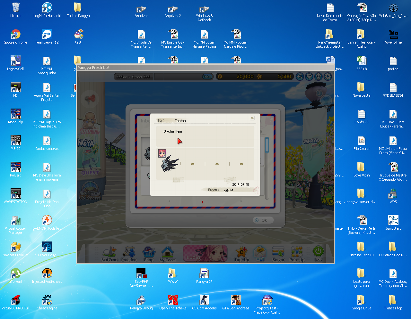
Task: Select the FileXplorer desktop icon
Action: click(361, 143)
